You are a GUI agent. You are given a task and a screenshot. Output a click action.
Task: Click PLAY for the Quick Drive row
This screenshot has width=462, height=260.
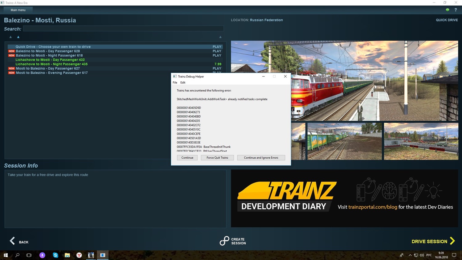[217, 47]
